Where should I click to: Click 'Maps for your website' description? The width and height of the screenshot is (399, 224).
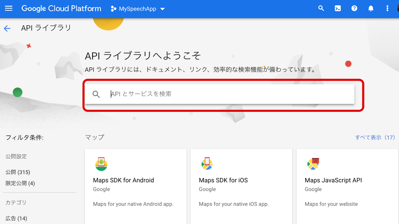331,204
